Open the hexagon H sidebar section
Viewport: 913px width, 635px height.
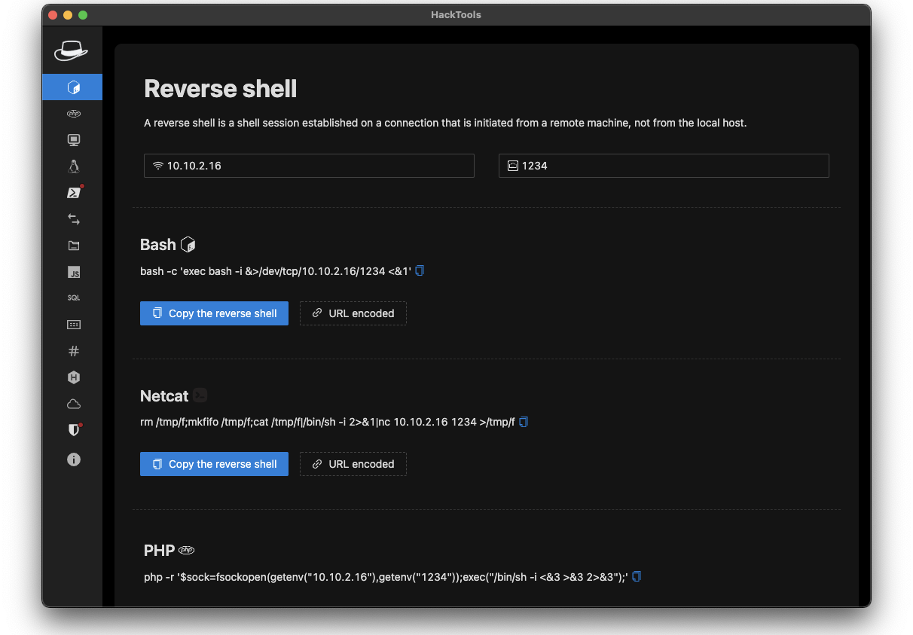tap(73, 377)
